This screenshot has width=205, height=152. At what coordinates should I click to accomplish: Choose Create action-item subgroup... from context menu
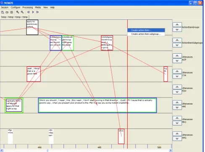point(146,34)
